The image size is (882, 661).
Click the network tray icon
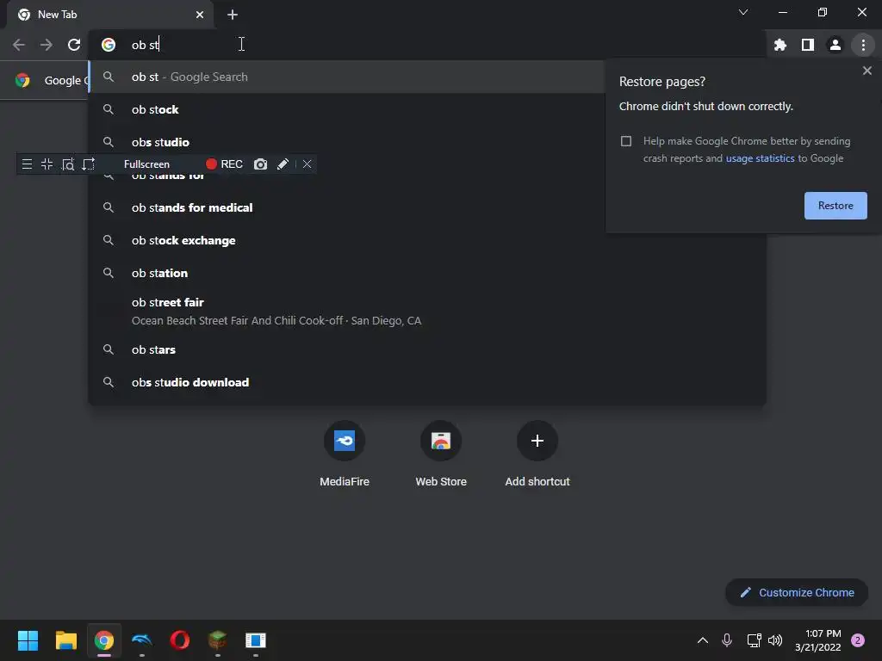(754, 640)
